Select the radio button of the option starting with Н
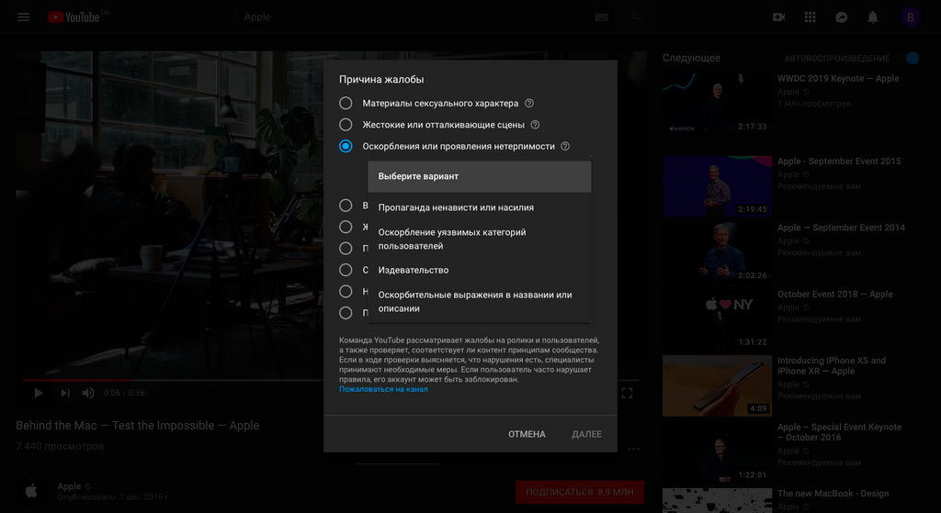 [346, 291]
